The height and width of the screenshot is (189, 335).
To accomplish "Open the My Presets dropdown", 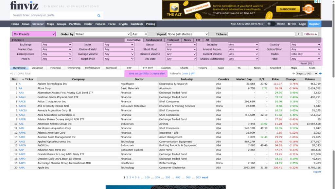I will tap(34, 34).
